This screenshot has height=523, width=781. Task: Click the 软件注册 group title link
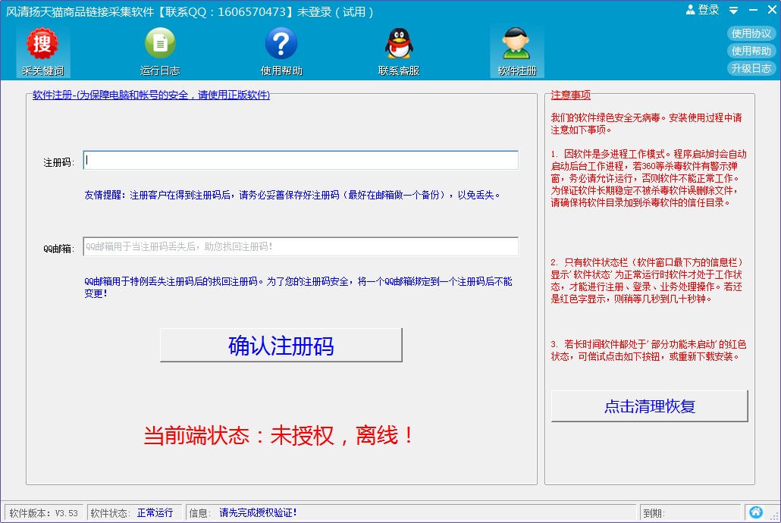coord(151,96)
